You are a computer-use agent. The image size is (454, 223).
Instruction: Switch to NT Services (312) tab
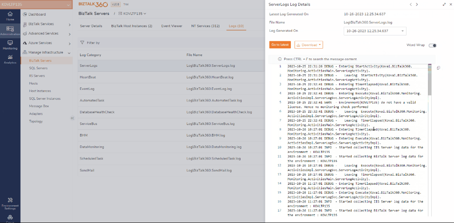point(205,26)
